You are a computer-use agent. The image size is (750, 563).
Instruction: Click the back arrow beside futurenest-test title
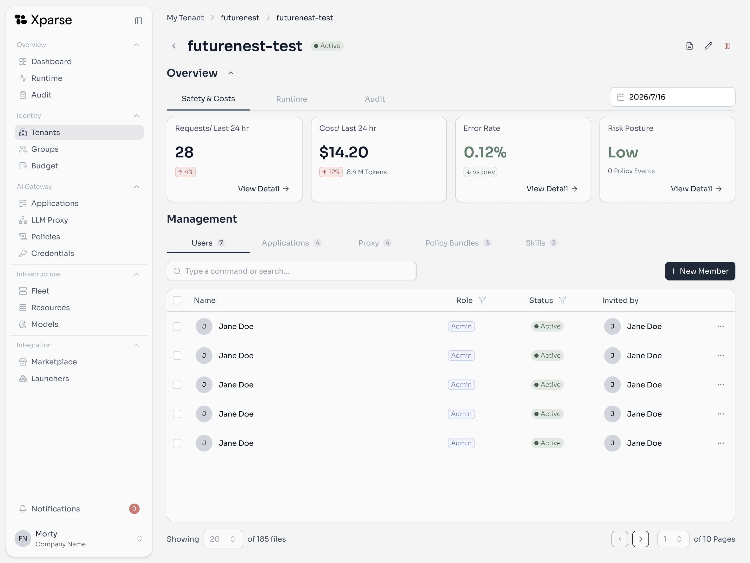[x=175, y=46]
